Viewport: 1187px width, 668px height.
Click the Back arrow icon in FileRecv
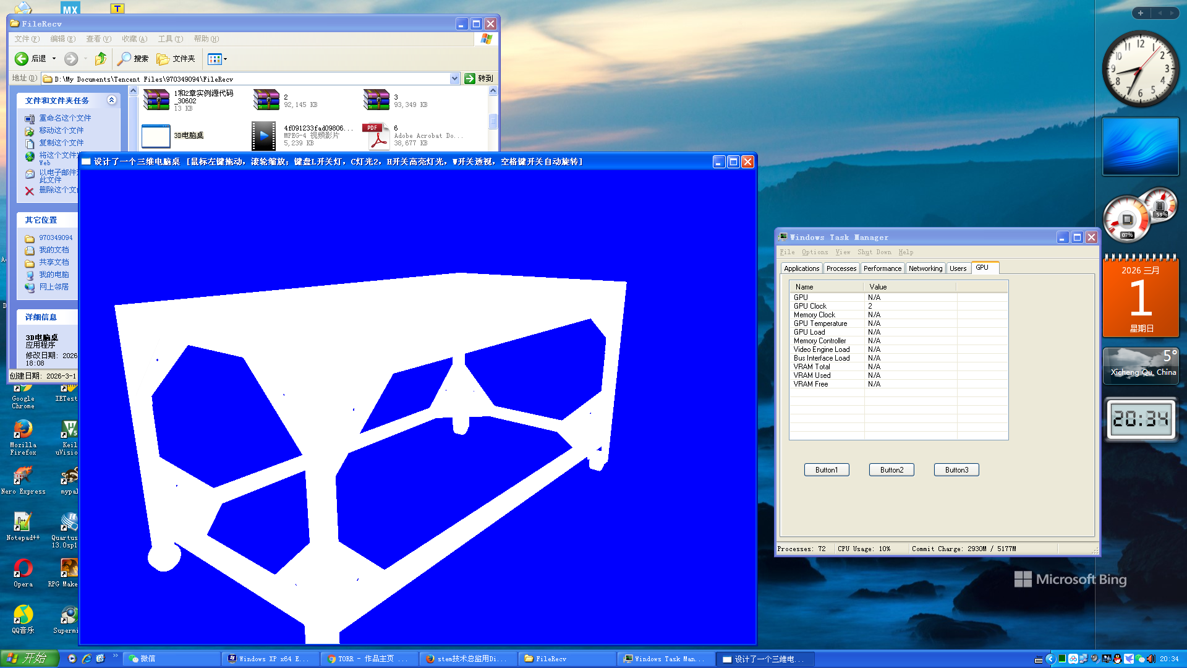pos(22,59)
